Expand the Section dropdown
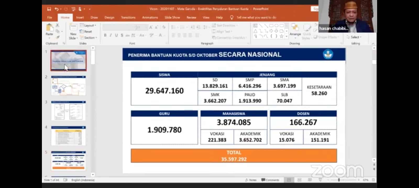419x188 pixels. [89, 38]
